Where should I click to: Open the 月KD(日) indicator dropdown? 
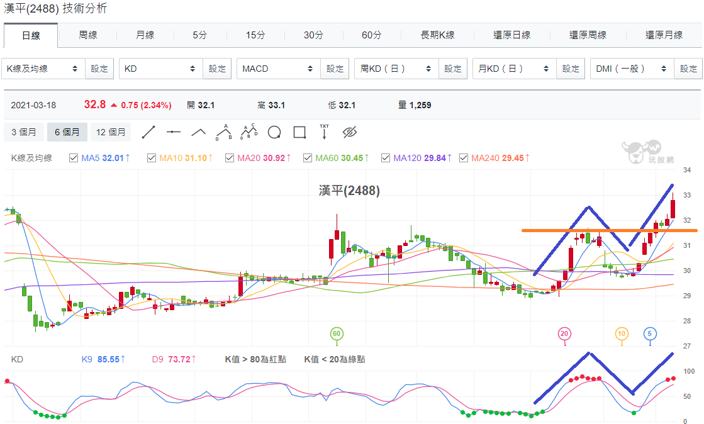tap(515, 69)
